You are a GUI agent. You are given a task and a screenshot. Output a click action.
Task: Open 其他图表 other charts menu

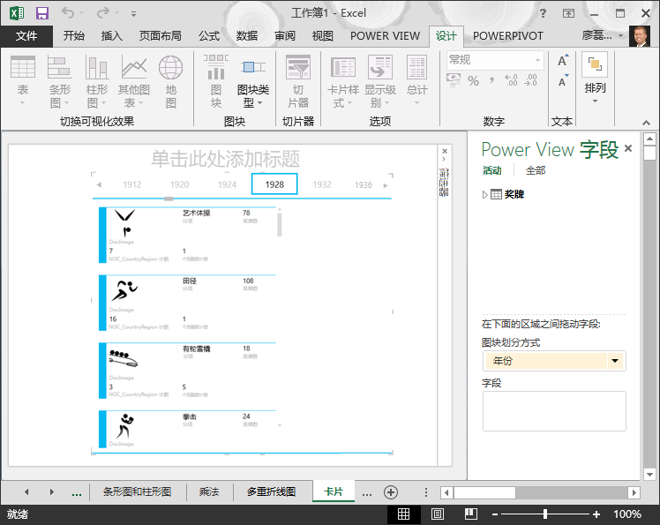tap(134, 81)
